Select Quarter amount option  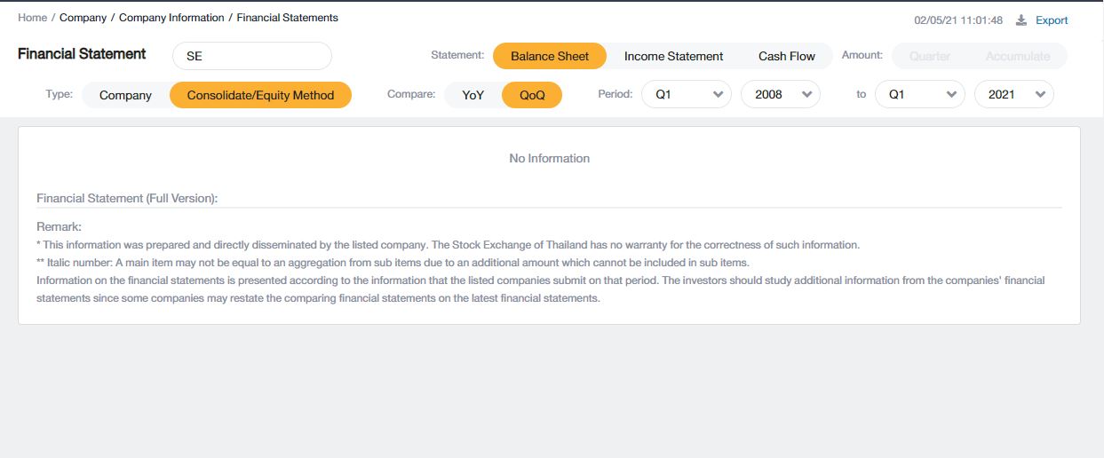pos(929,56)
